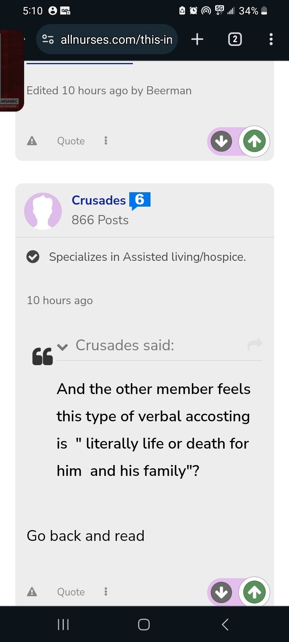Viewport: 289px width, 642px height.
Task: Open the Chrome three-dot menu
Action: click(271, 39)
